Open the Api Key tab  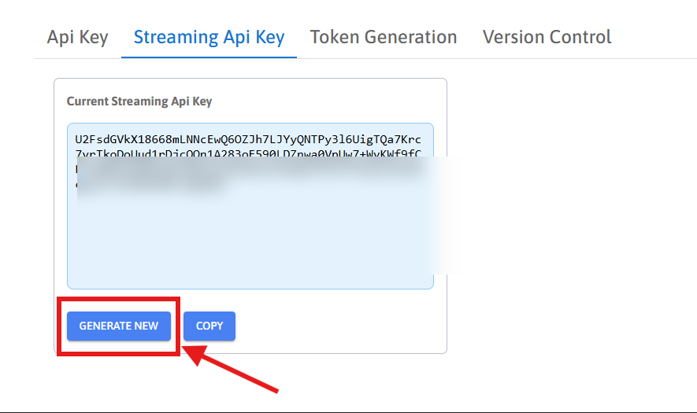tap(77, 37)
